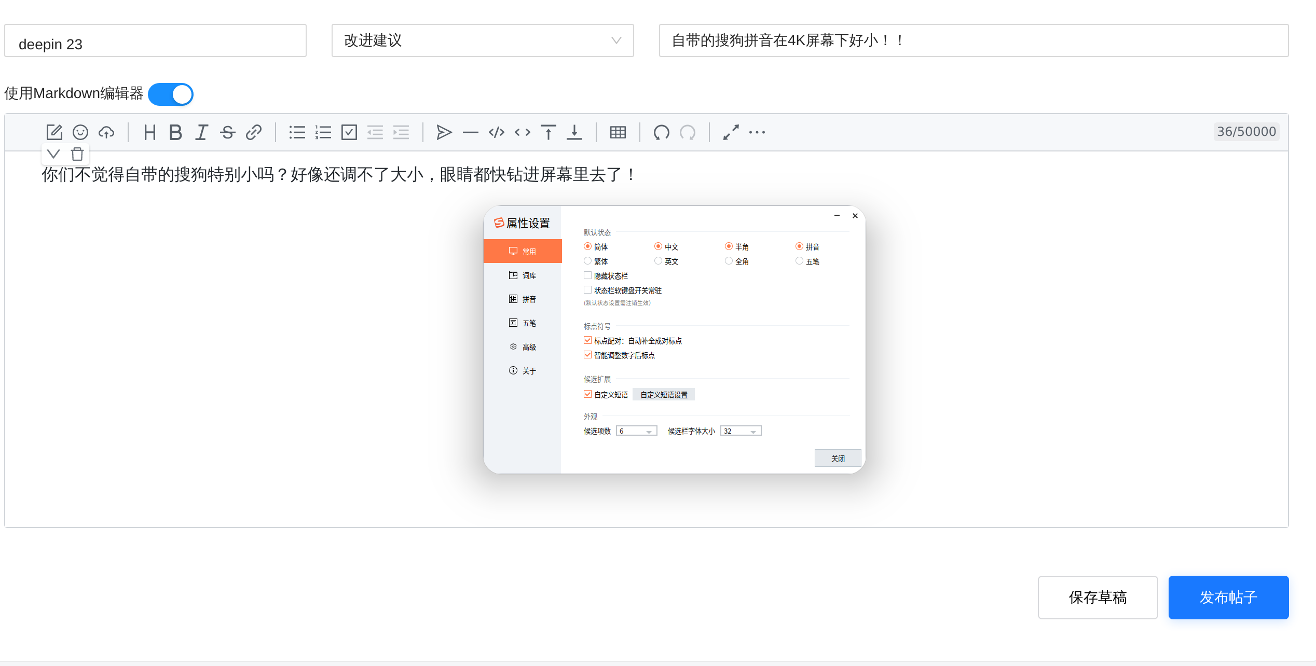Delete the block with trash icon
1316x666 pixels.
pos(77,154)
